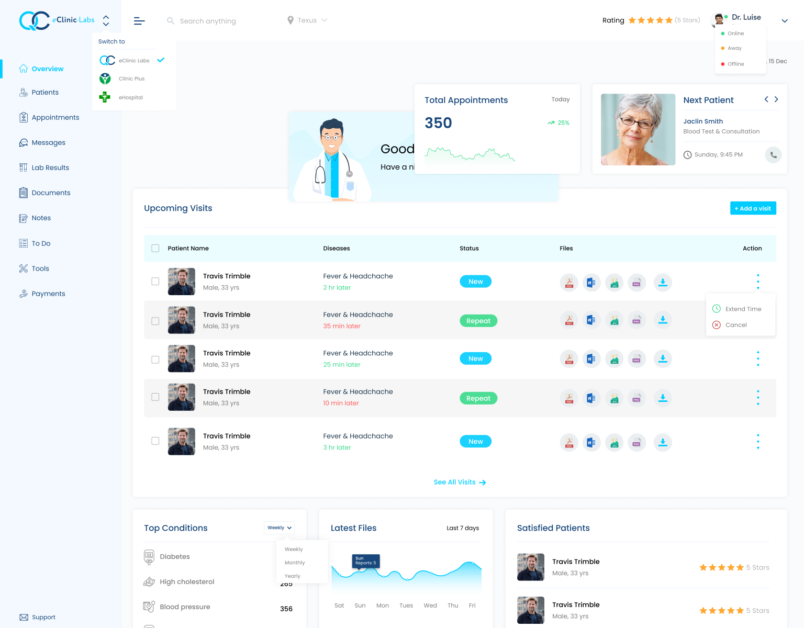Click the Add a visit button
Viewport: 804px width, 628px height.
tap(753, 208)
